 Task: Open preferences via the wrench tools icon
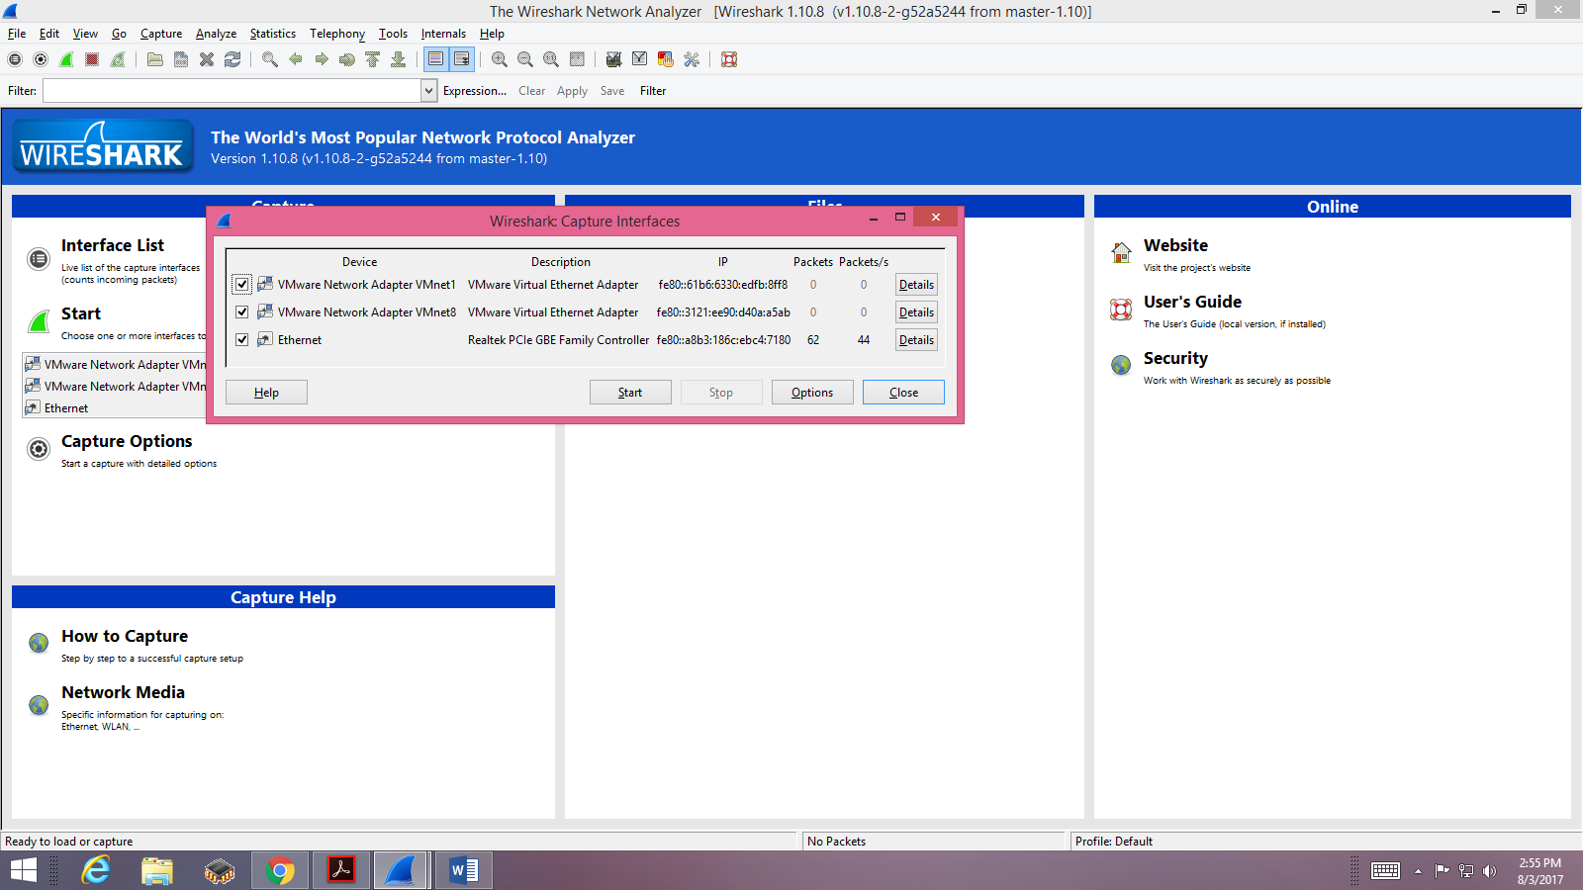(692, 59)
